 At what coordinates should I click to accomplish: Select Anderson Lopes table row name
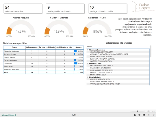pyautogui.click(x=10, y=54)
